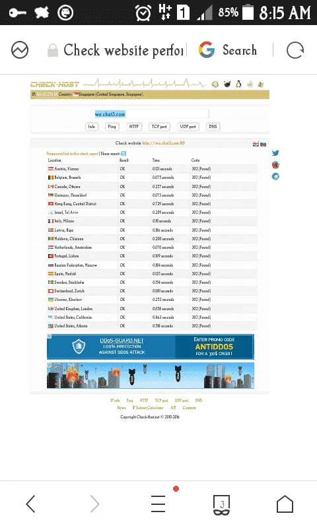
Task: Open the bombs-over-city banner ad
Action: [x=151, y=376]
